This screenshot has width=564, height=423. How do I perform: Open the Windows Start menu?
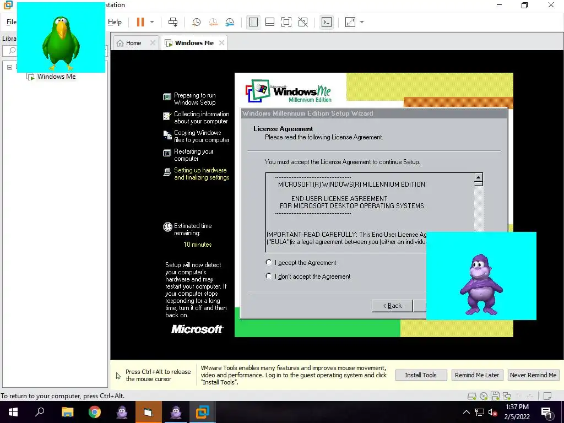pos(13,412)
